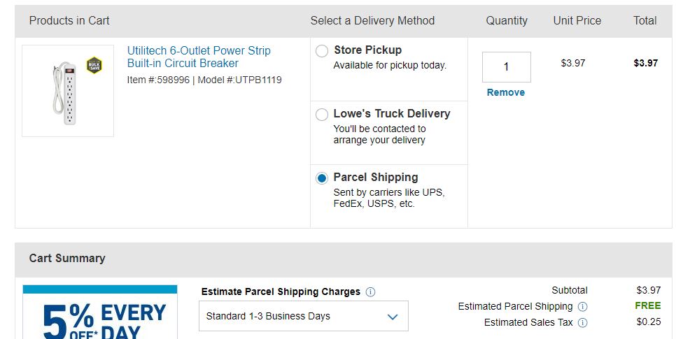Select the Store Pickup delivery option
Viewport: 676px width, 339px height.
(x=322, y=51)
